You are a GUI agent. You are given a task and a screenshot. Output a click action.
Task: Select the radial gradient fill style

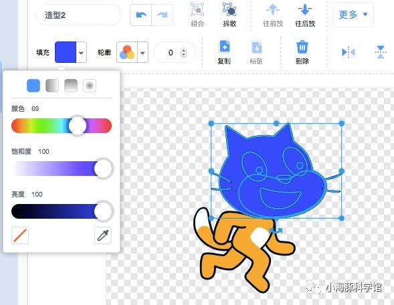[90, 86]
